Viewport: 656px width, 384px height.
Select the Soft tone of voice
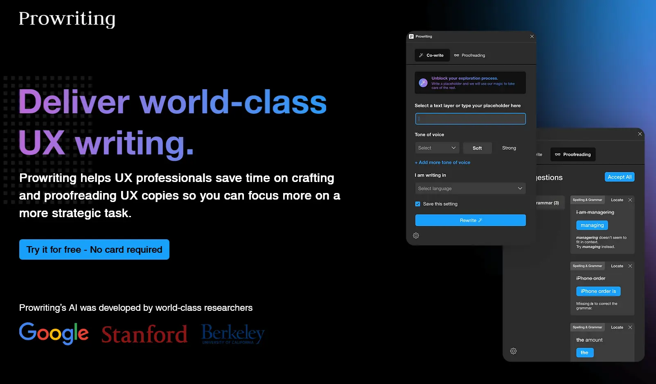[x=477, y=148]
